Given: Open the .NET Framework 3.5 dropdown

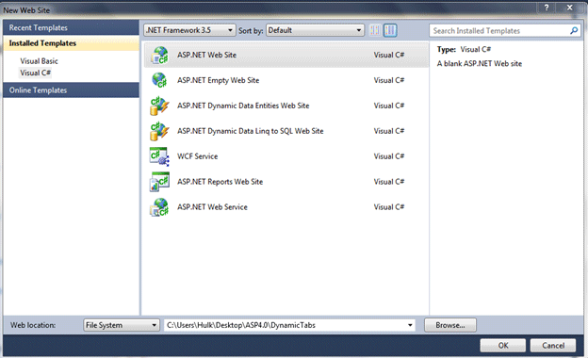Looking at the screenshot, I should 189,30.
